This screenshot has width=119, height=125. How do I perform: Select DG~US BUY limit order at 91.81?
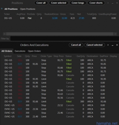pyautogui.click(x=59, y=64)
